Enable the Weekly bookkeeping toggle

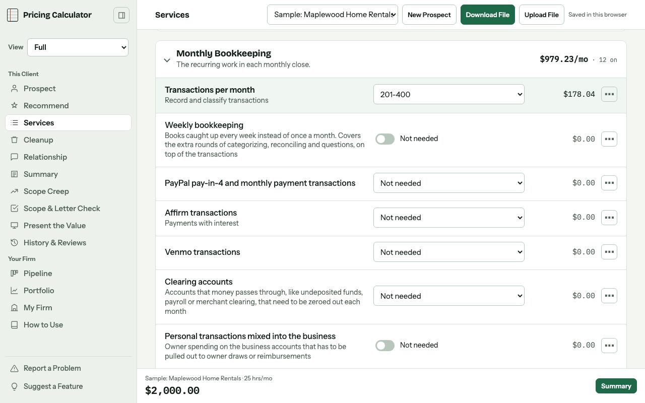tap(385, 139)
